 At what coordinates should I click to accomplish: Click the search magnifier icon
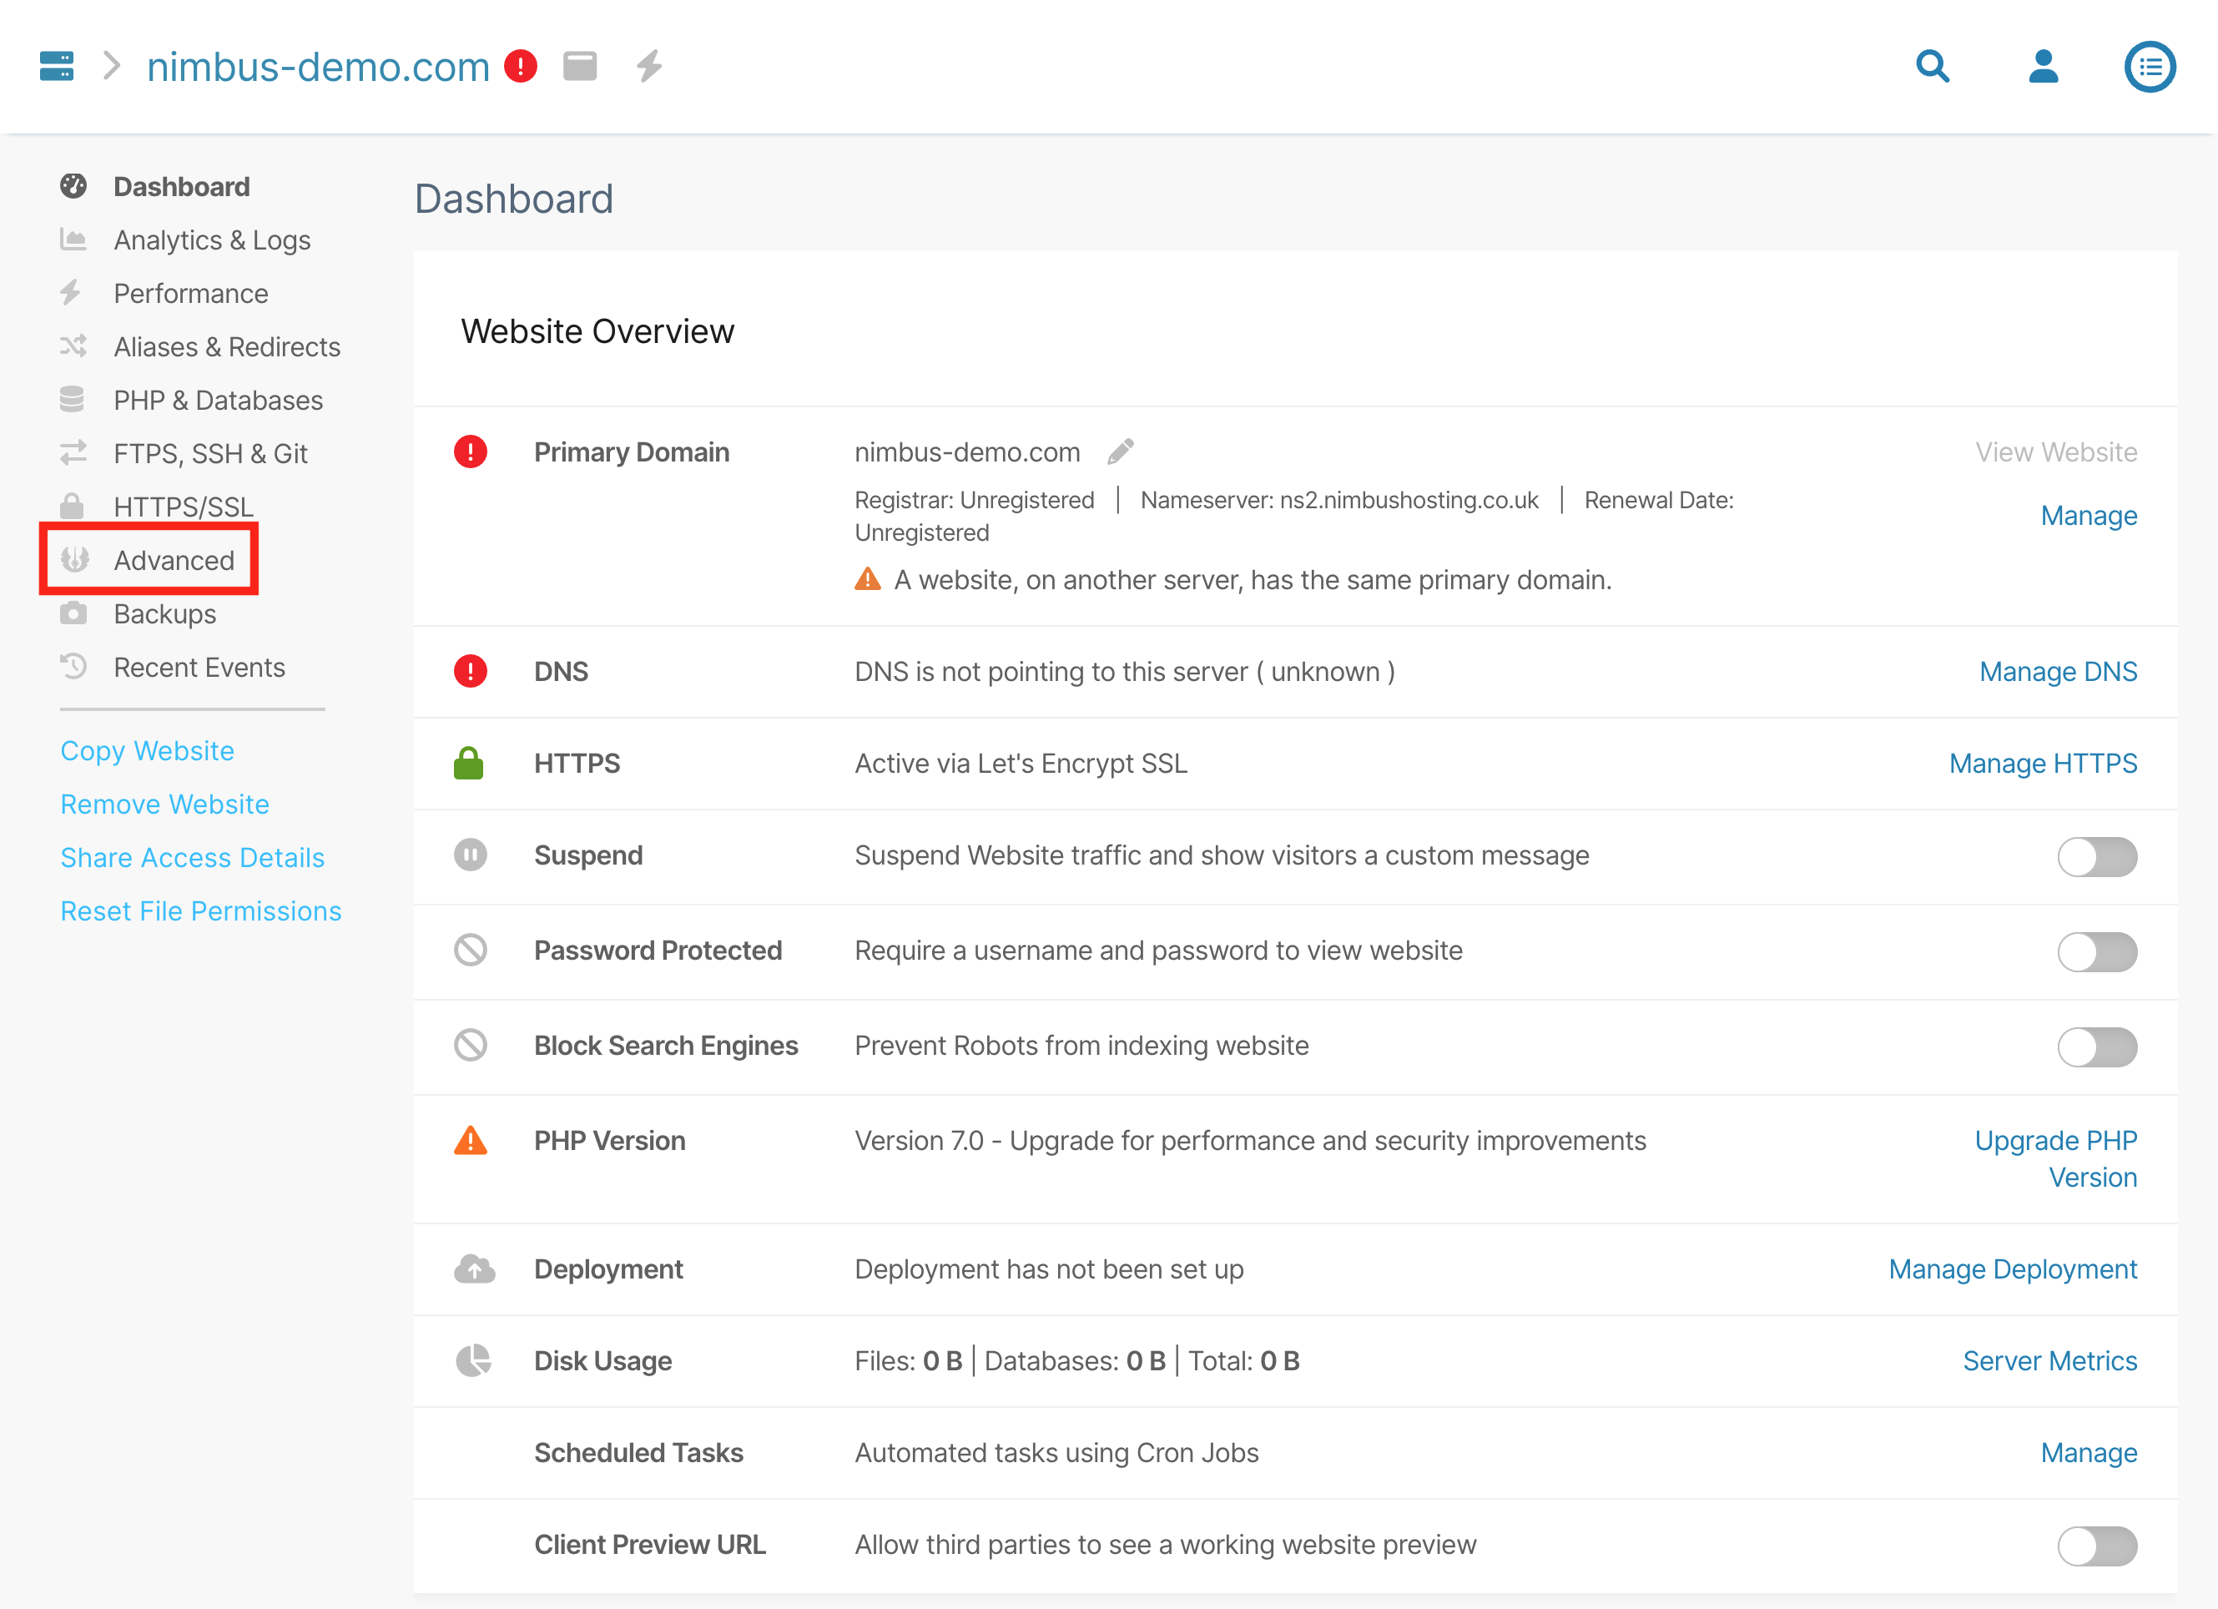[x=1933, y=67]
